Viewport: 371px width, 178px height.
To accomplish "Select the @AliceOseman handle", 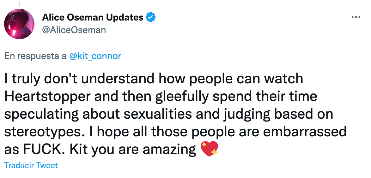I will tap(74, 30).
